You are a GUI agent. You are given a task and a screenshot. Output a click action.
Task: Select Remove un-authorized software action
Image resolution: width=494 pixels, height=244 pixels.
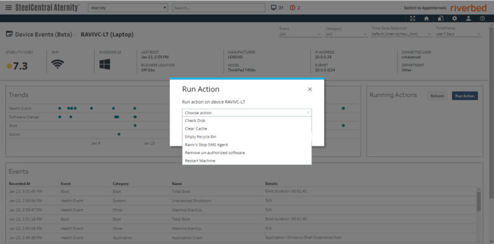coord(247,153)
